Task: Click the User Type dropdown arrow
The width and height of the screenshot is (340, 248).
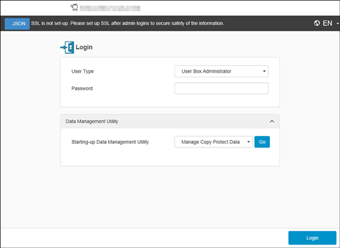Action: point(264,71)
